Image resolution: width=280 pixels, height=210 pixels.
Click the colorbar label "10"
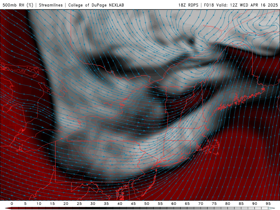pos(39,204)
